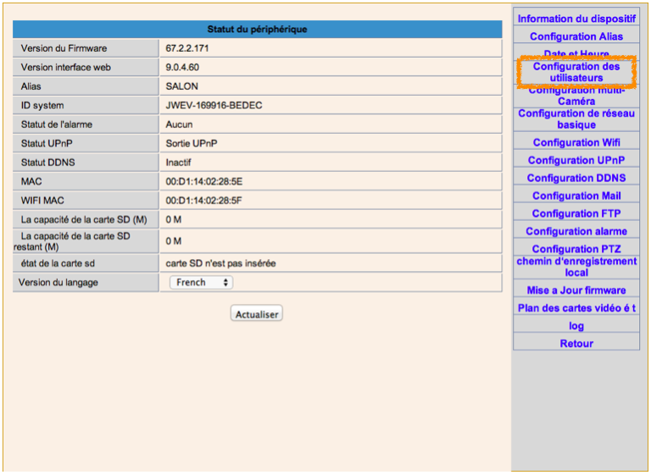
Task: Click the Retour link
Action: tap(576, 344)
